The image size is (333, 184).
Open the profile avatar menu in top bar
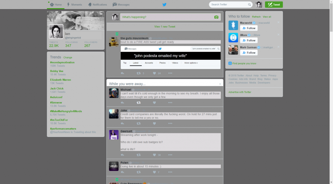click(x=259, y=5)
